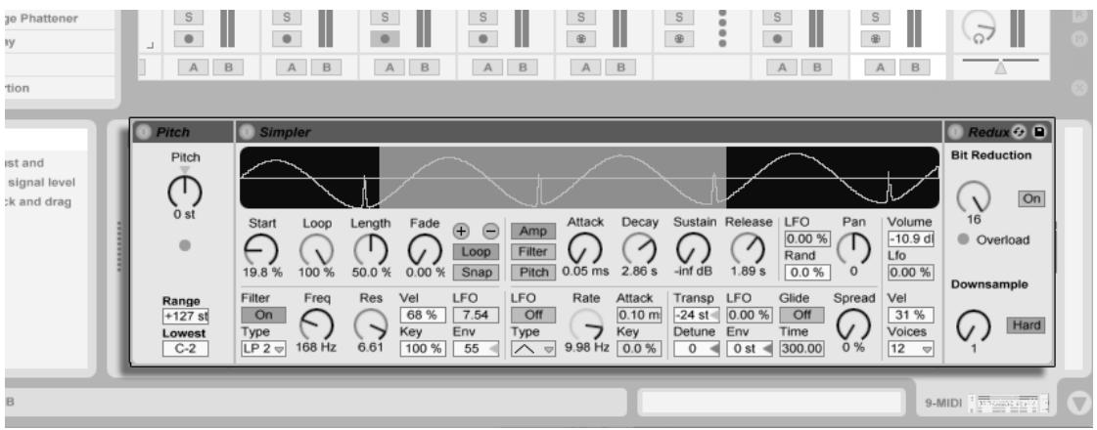Click the filter LFO 7.54 field
1097x430 pixels.
click(477, 315)
